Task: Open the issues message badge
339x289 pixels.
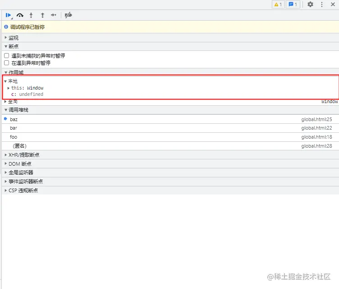Action: click(293, 5)
